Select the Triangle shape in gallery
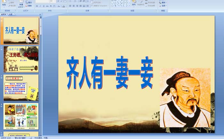Viewport: 224px width, 139px height. coord(115,3)
